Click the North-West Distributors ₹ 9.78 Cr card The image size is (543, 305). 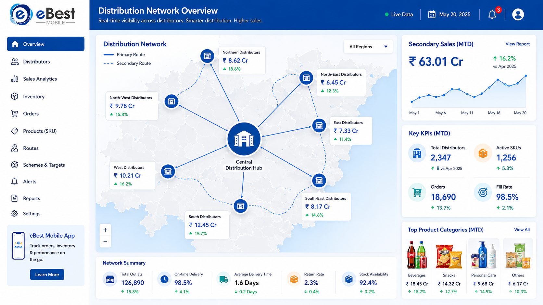tap(132, 106)
